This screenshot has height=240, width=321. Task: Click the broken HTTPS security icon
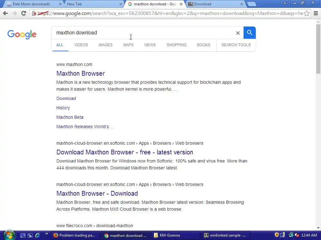(34, 13)
